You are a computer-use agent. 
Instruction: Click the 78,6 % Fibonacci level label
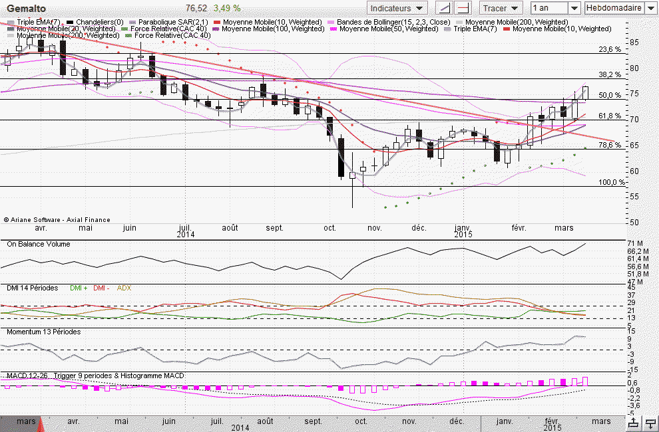click(x=610, y=146)
